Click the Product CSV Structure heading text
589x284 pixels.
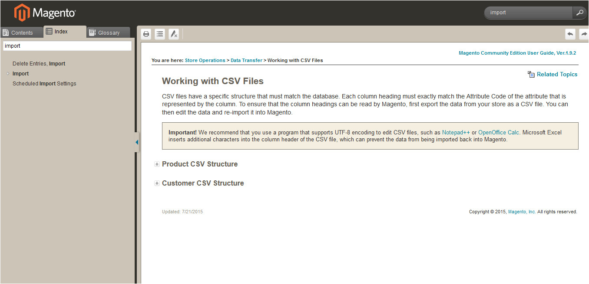[200, 164]
